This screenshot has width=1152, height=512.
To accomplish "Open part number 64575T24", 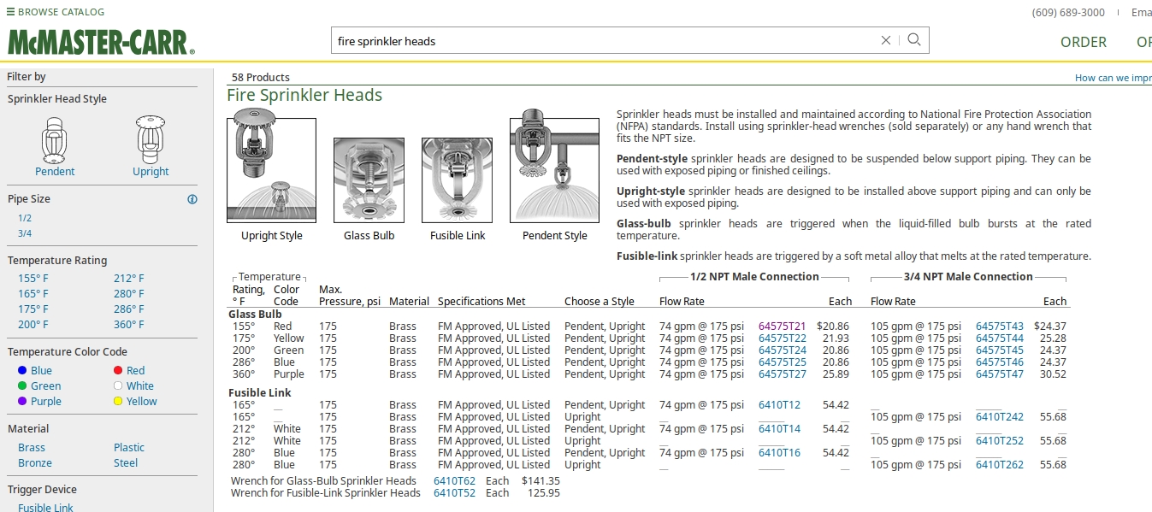I will point(783,350).
